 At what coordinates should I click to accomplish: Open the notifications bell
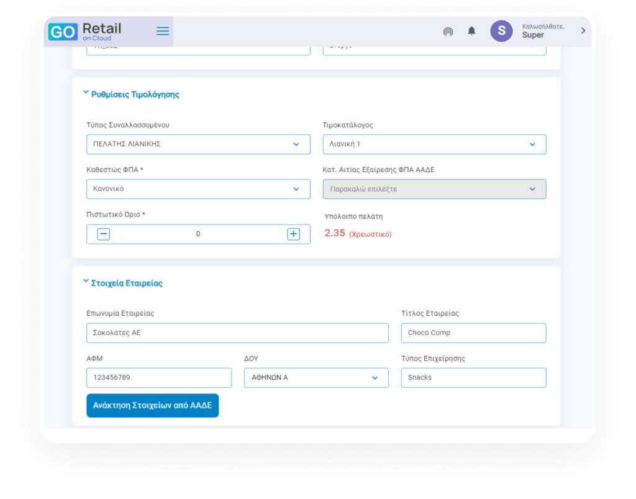point(471,31)
